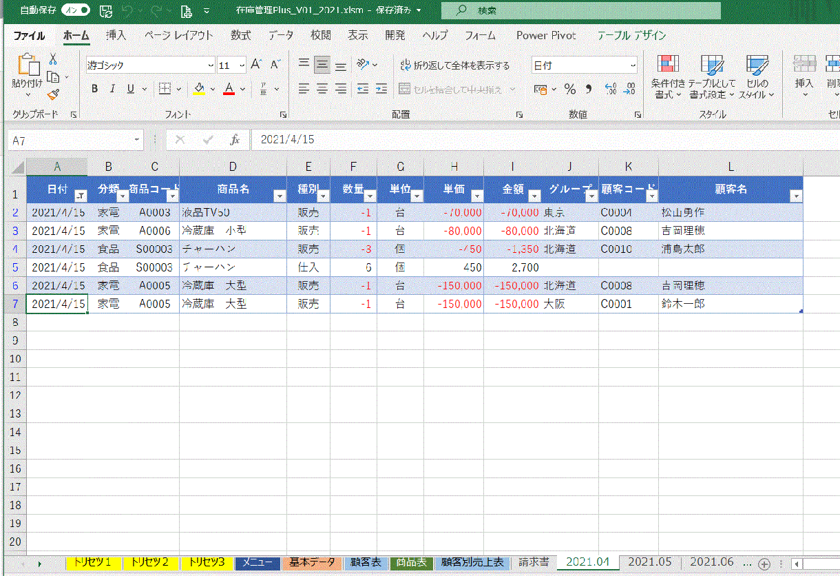Open the filter dropdown on 商品名 header
Screen dimensions: 840x576
(x=280, y=196)
